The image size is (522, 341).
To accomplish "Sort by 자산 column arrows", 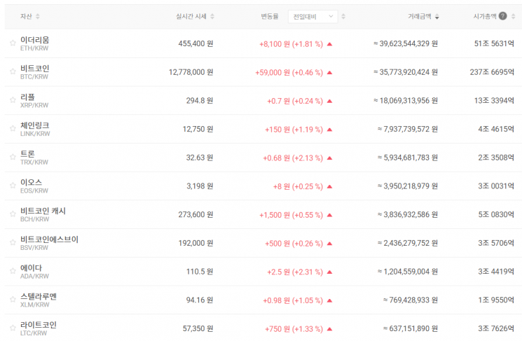I will [38, 16].
